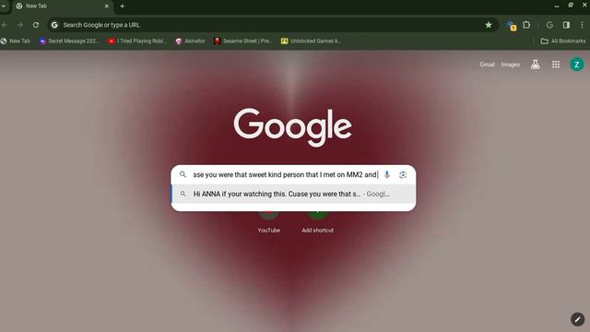This screenshot has width=590, height=332.
Task: Open the YouTube shortcut
Action: click(268, 221)
